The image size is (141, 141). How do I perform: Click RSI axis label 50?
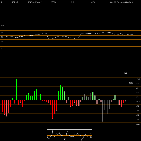point(2,37)
